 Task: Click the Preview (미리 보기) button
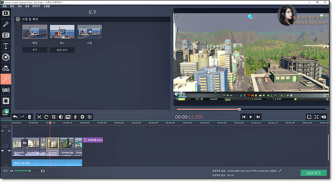(62, 50)
